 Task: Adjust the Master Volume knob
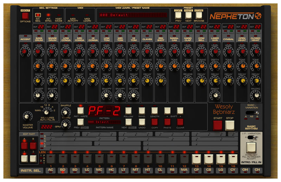click(x=27, y=117)
